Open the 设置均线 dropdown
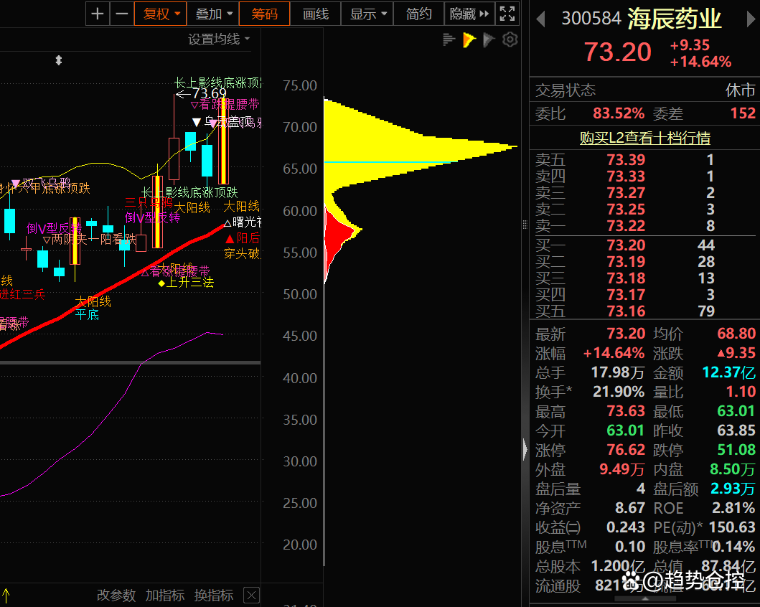Image resolution: width=760 pixels, height=607 pixels. 219,39
